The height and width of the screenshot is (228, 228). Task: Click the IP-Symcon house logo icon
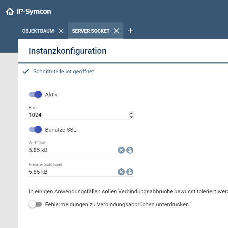(9, 12)
